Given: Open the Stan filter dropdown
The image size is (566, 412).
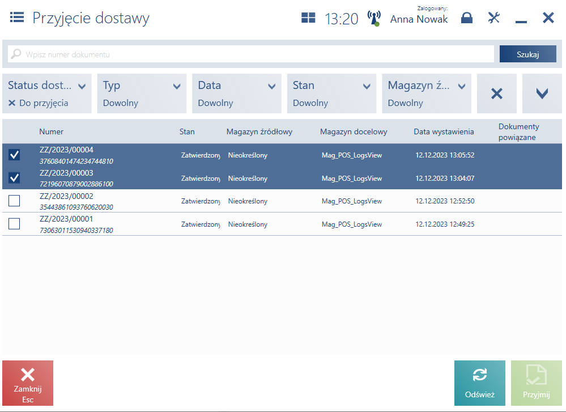Looking at the screenshot, I should (x=332, y=94).
